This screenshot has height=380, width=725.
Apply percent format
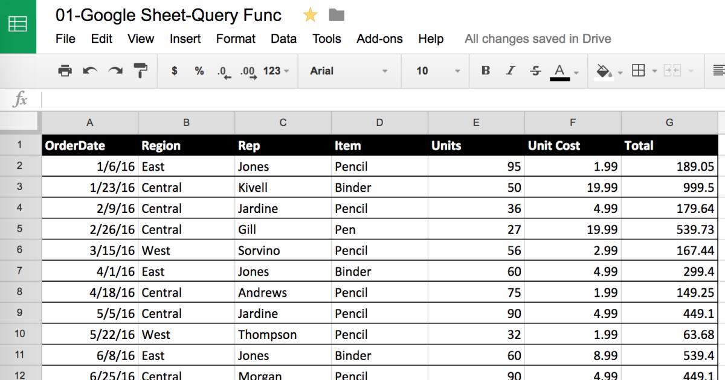click(199, 71)
